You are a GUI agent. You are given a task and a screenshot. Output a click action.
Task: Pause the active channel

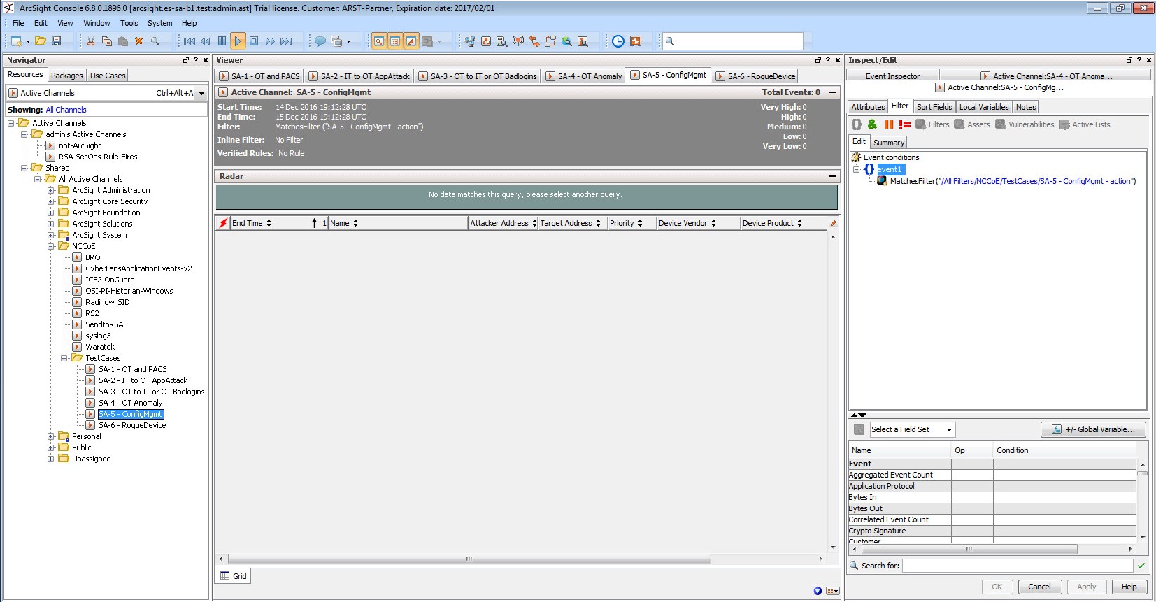click(x=222, y=41)
